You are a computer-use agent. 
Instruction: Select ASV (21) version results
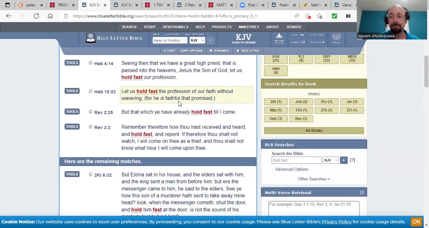pyautogui.click(x=276, y=59)
